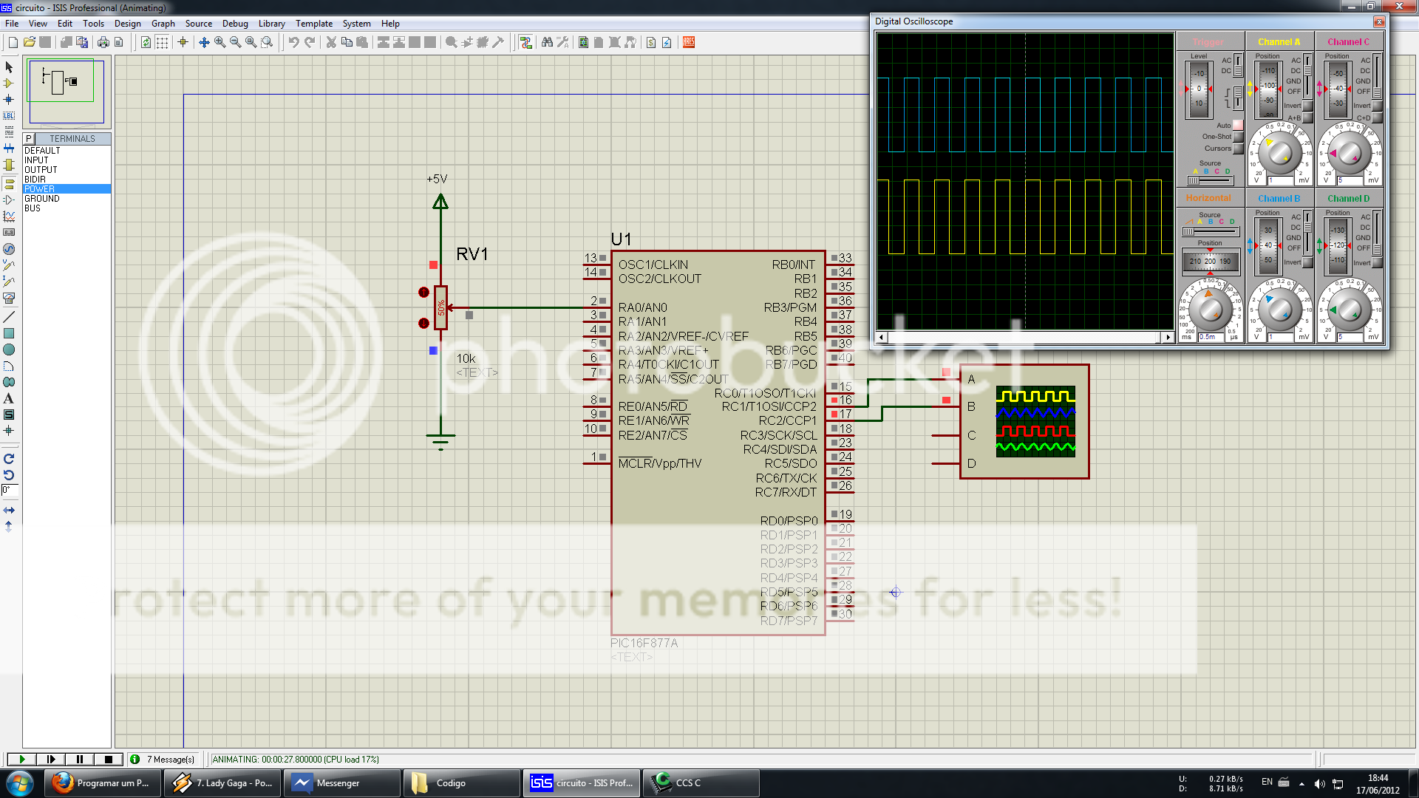Select the Selection Mode pointer tool
Screen dimensions: 1419x798
click(x=10, y=67)
